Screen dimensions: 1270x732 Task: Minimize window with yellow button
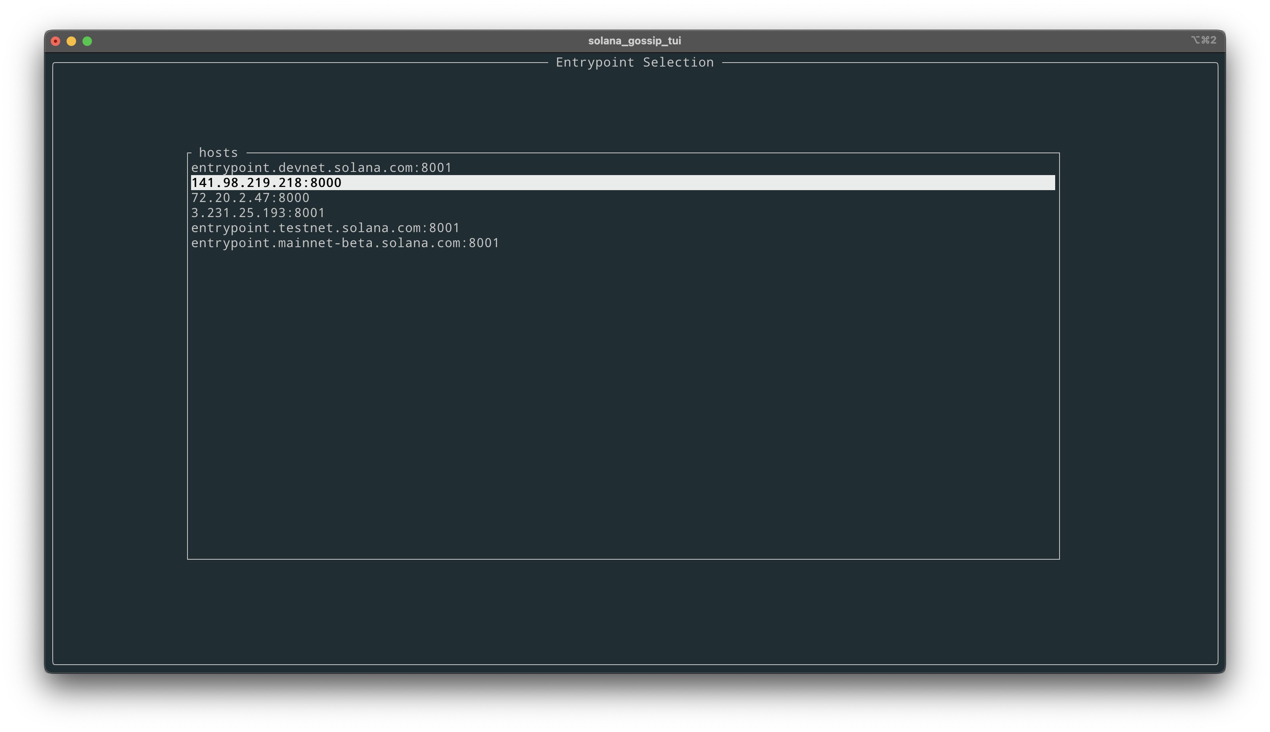pos(71,41)
